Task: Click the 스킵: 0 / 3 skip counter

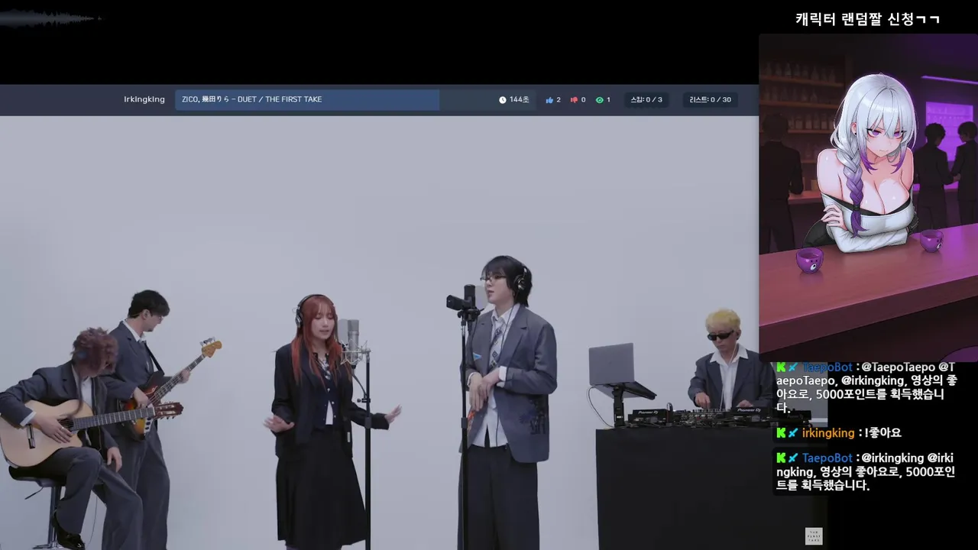Action: click(646, 100)
